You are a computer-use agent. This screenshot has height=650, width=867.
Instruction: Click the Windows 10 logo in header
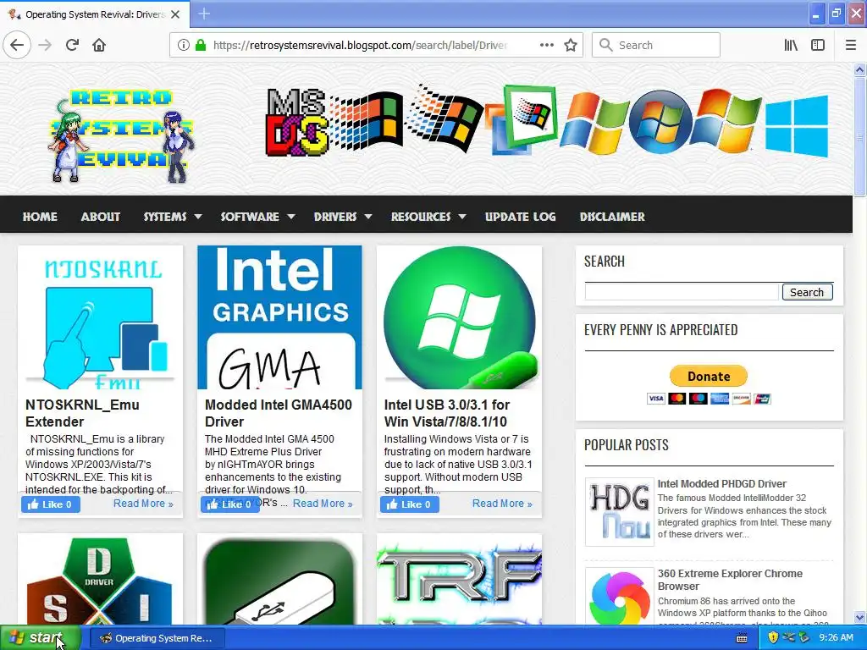(x=797, y=126)
